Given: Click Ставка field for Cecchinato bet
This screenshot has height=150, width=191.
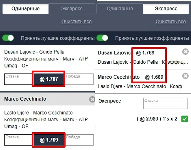Looking at the screenshot, I should click(x=18, y=140).
